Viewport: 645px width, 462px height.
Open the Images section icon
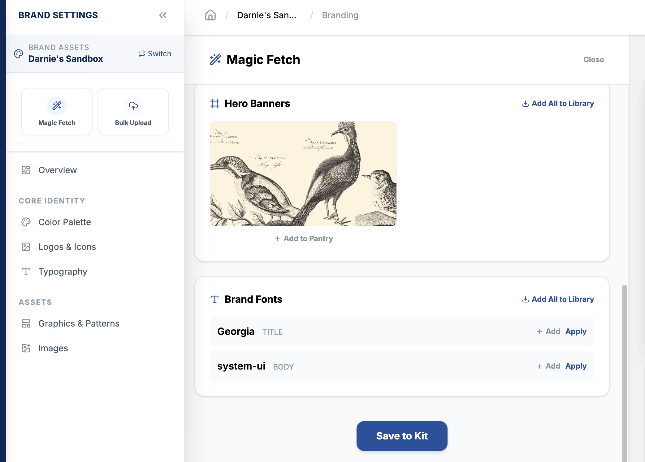26,348
